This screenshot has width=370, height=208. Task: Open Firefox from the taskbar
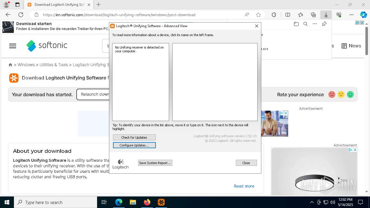[x=147, y=202]
